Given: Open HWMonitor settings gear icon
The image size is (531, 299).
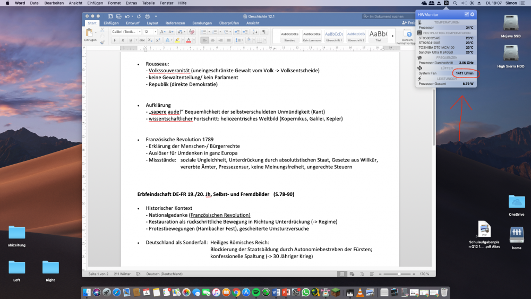Looking at the screenshot, I should [x=472, y=14].
